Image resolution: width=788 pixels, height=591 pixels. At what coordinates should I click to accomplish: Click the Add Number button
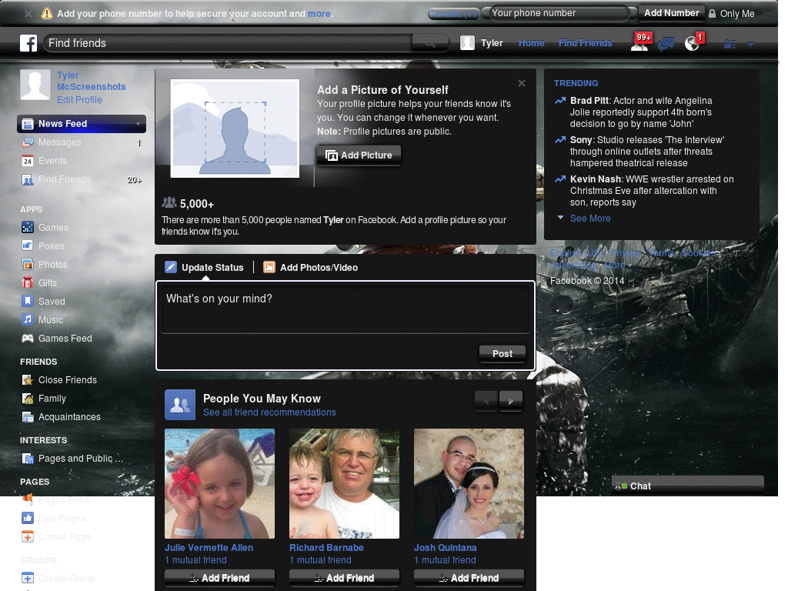coord(671,13)
